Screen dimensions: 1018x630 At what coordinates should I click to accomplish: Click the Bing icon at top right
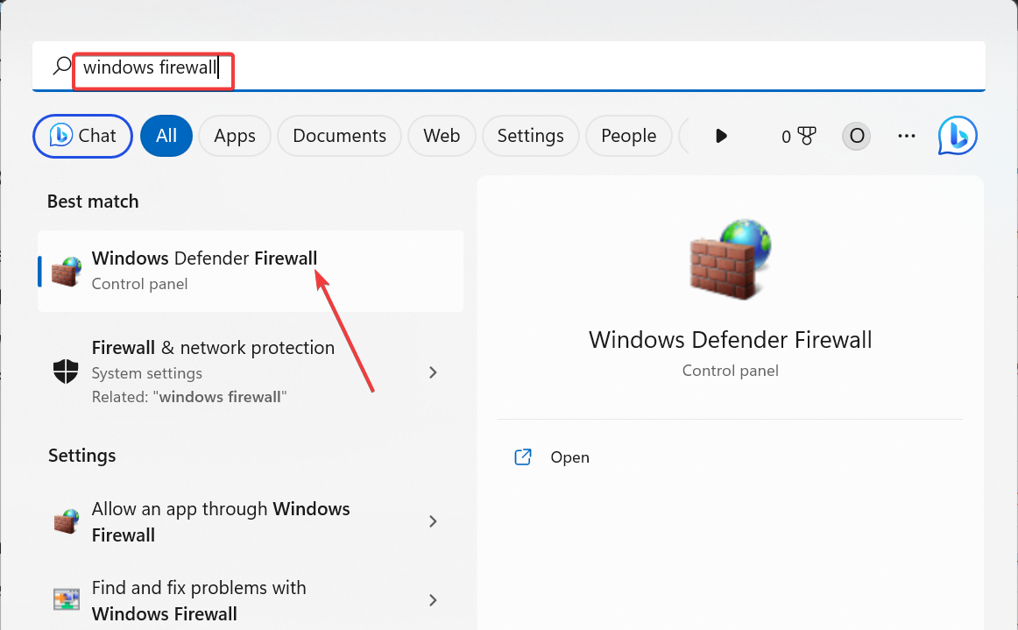click(x=958, y=135)
